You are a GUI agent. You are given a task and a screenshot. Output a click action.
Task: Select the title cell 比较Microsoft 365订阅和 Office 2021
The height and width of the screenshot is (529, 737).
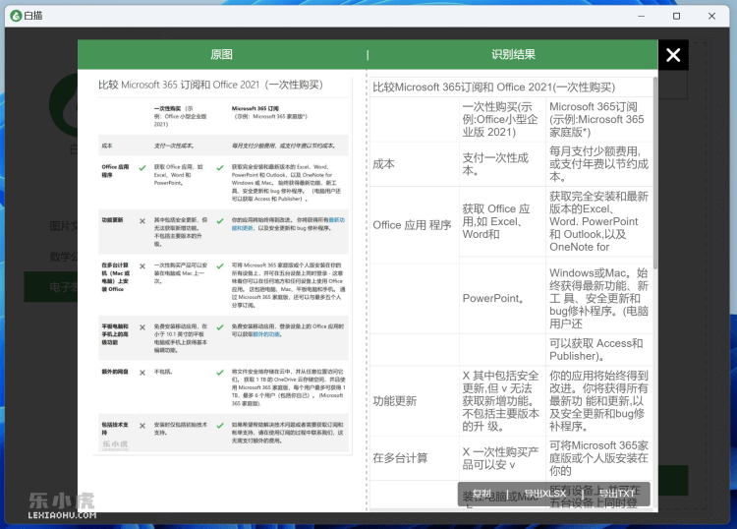511,87
